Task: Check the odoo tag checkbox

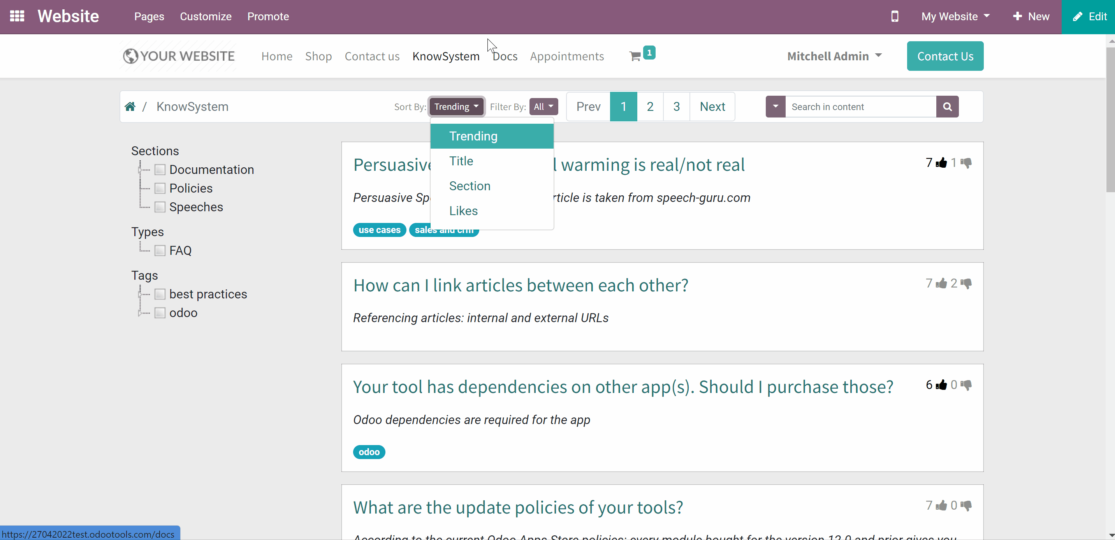Action: (160, 313)
